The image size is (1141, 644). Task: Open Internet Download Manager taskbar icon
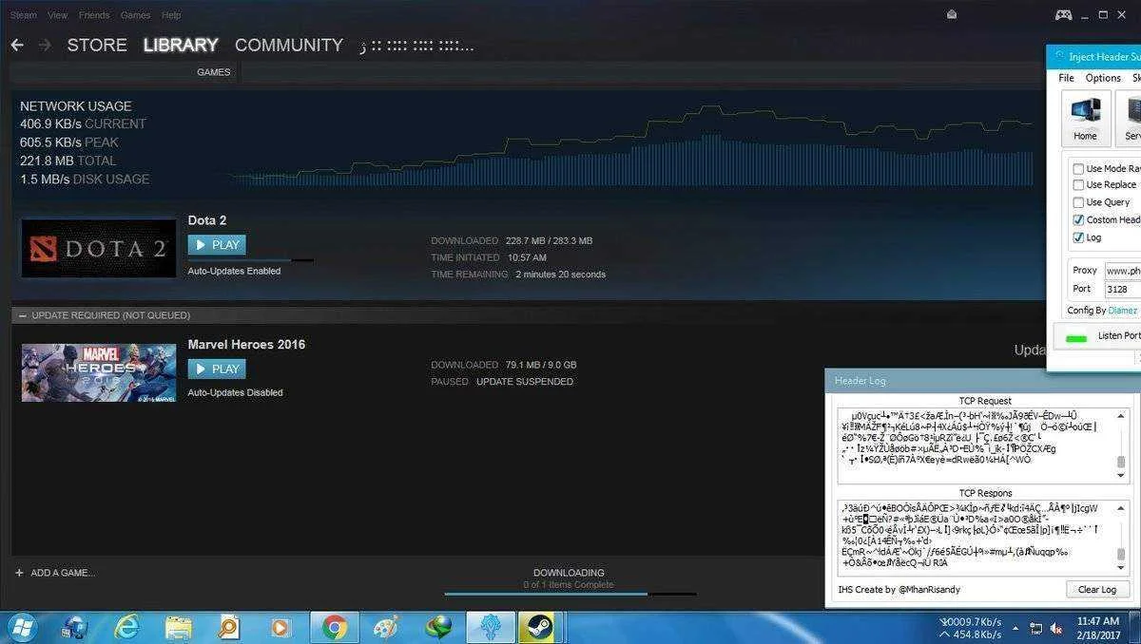pyautogui.click(x=438, y=627)
